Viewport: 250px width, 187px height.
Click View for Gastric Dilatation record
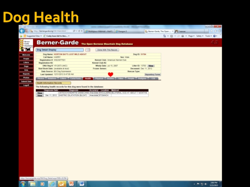point(40,95)
